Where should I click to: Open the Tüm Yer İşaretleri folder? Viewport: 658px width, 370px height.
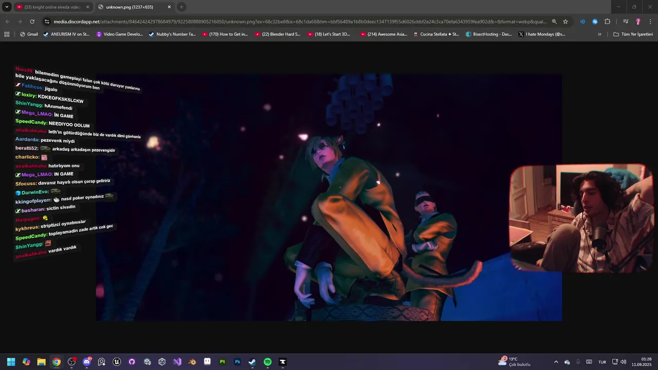(x=633, y=34)
